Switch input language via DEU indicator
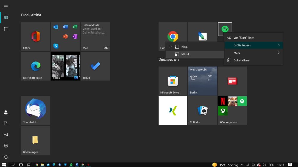298x167 pixels. [x=271, y=165]
